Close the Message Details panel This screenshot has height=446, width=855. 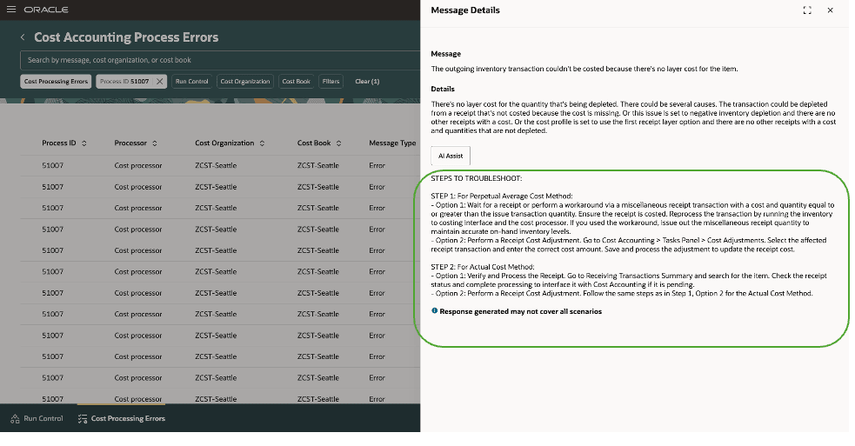tap(830, 10)
